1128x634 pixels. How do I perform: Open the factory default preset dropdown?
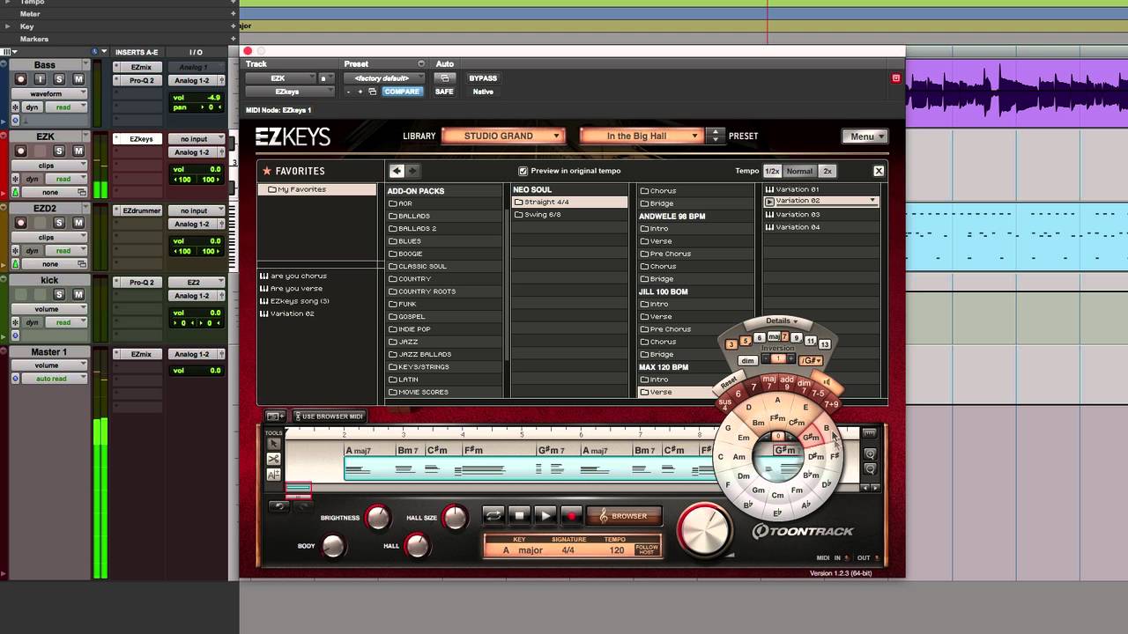point(383,78)
